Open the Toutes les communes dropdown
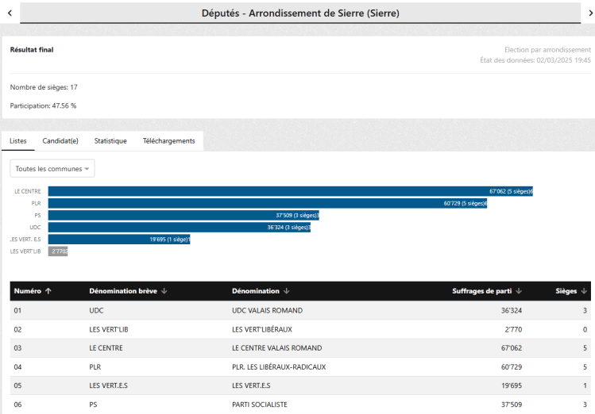 point(52,169)
